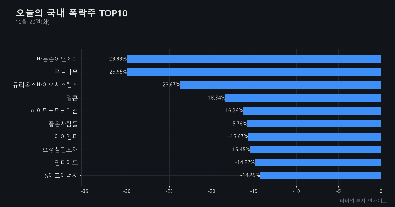The image size is (395, 207).
Task: Click the date subtitle 10월 20일(화)
Action: pyautogui.click(x=33, y=22)
